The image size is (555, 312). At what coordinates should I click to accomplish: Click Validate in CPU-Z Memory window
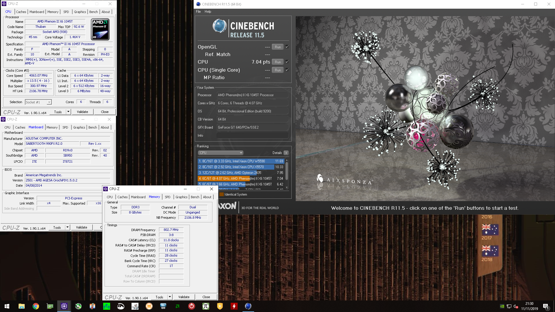184,297
